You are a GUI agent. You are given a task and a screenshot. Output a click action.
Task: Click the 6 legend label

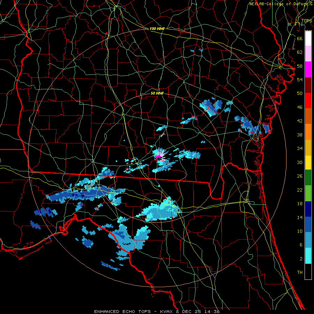click(x=301, y=245)
